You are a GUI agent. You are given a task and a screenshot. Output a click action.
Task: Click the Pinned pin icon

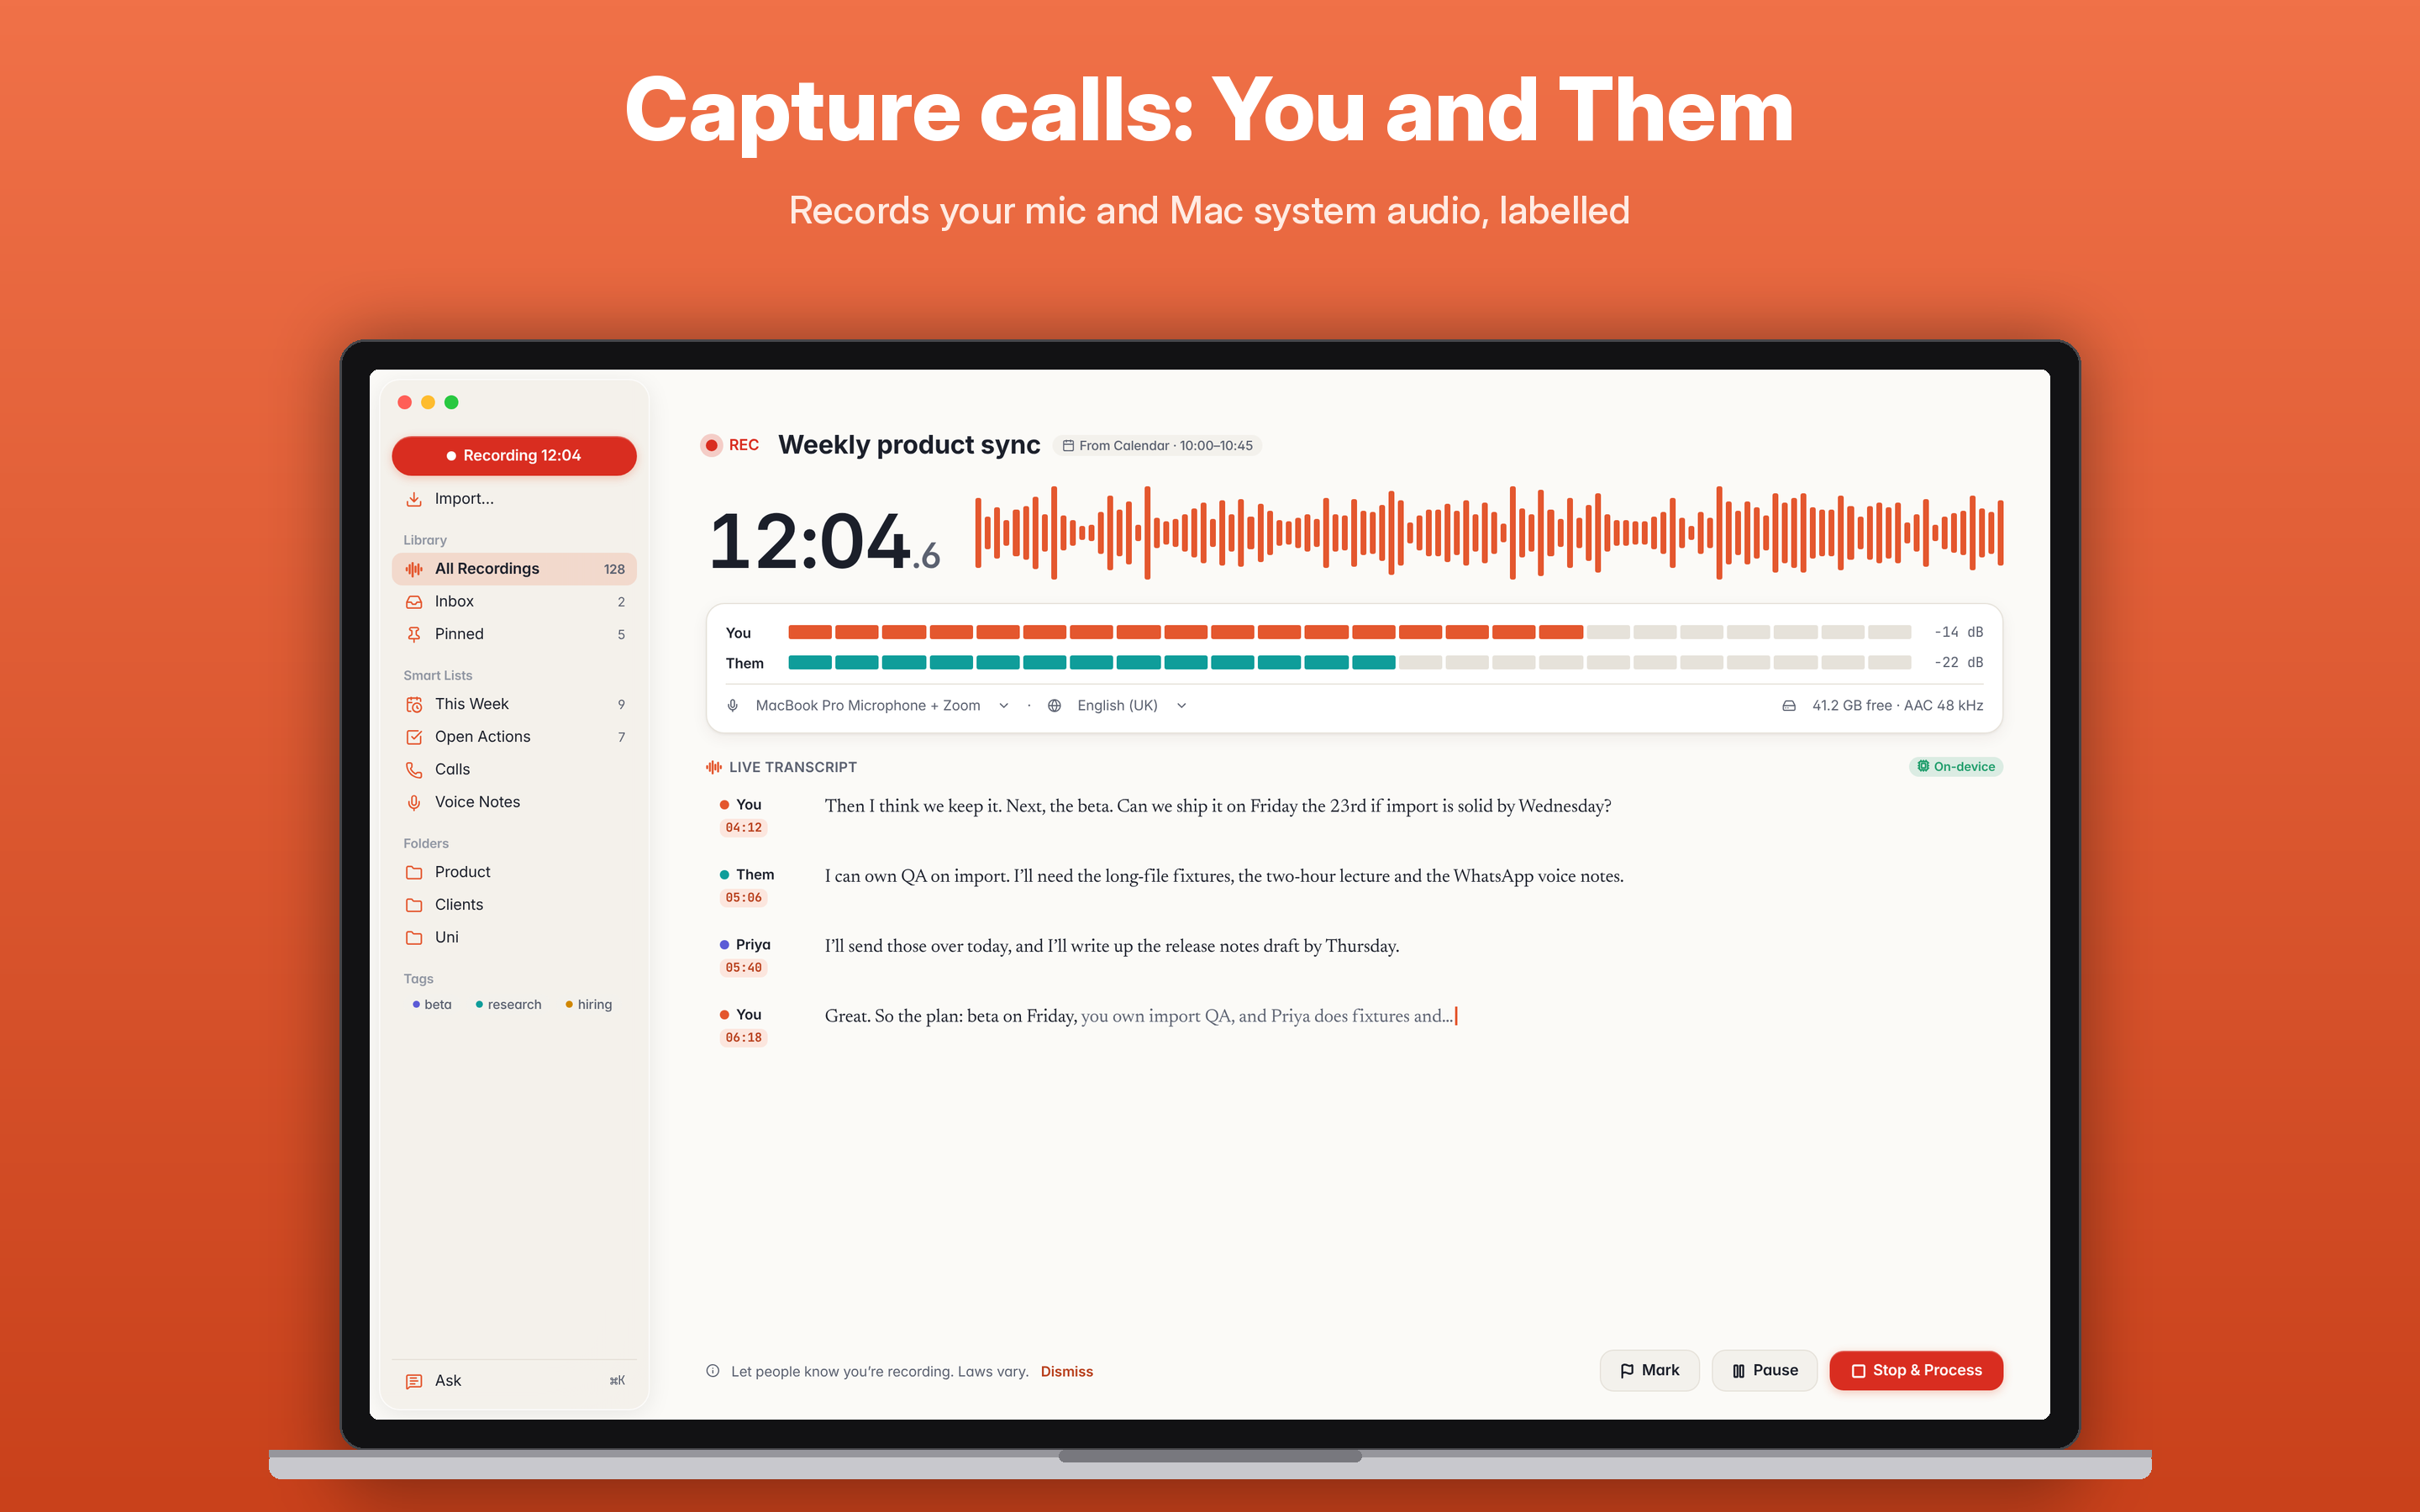[414, 634]
